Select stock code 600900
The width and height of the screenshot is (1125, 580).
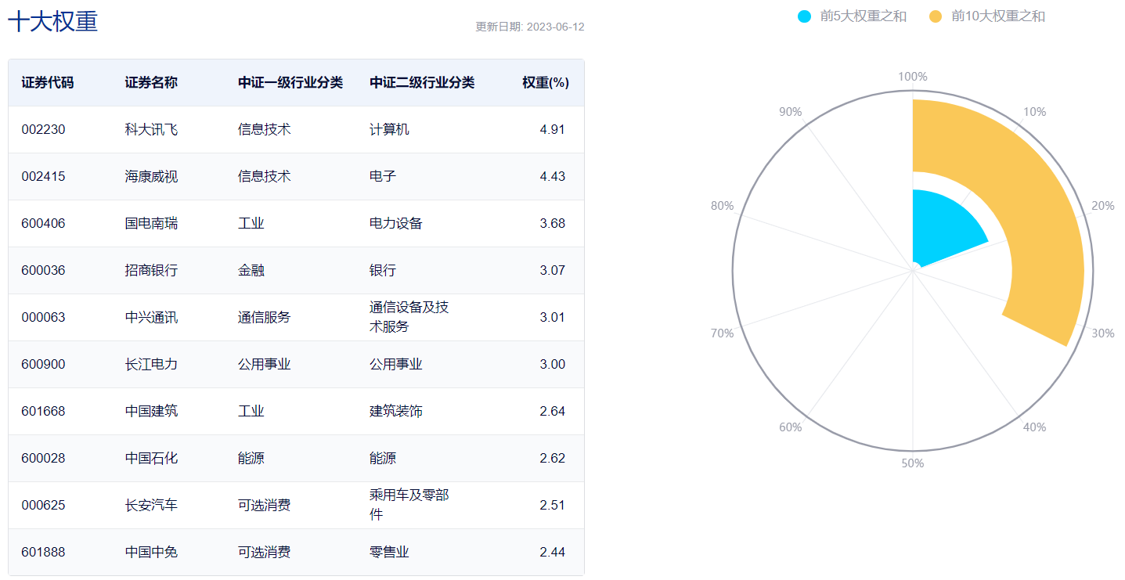(x=43, y=364)
